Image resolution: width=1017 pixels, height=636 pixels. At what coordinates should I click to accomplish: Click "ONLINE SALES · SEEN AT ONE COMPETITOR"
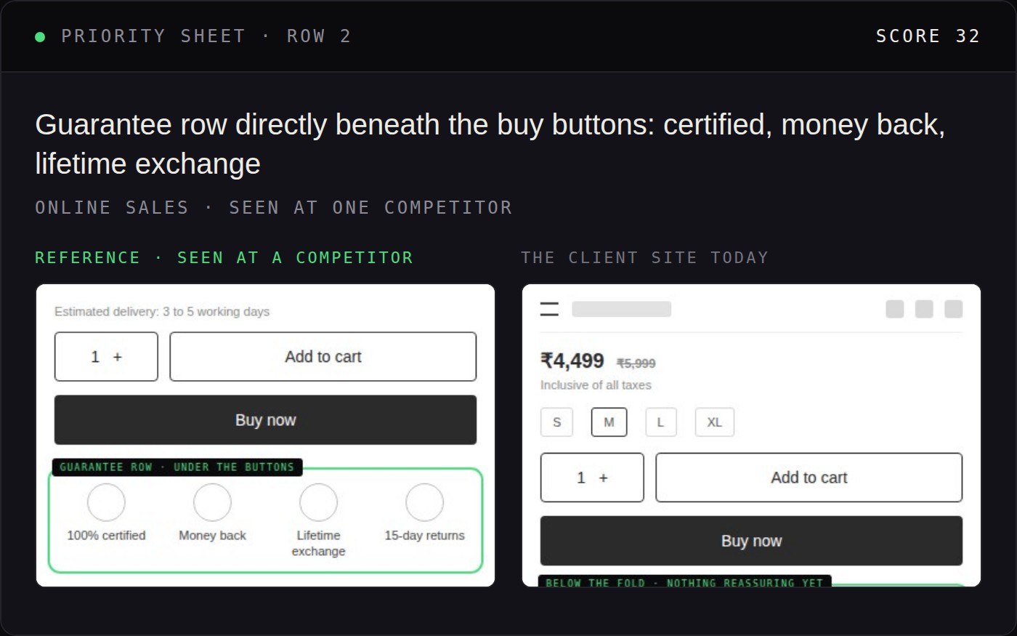point(274,208)
